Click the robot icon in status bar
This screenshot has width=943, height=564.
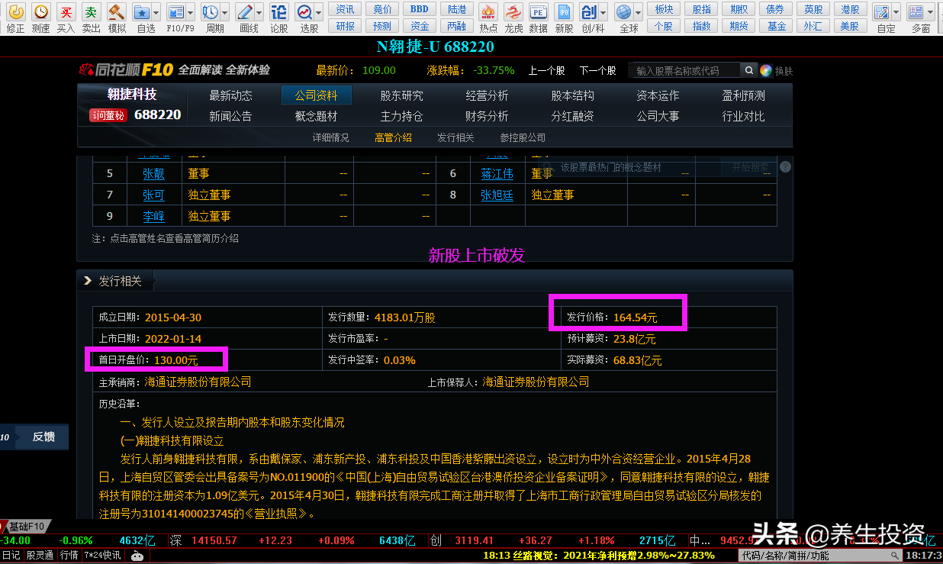(137, 556)
